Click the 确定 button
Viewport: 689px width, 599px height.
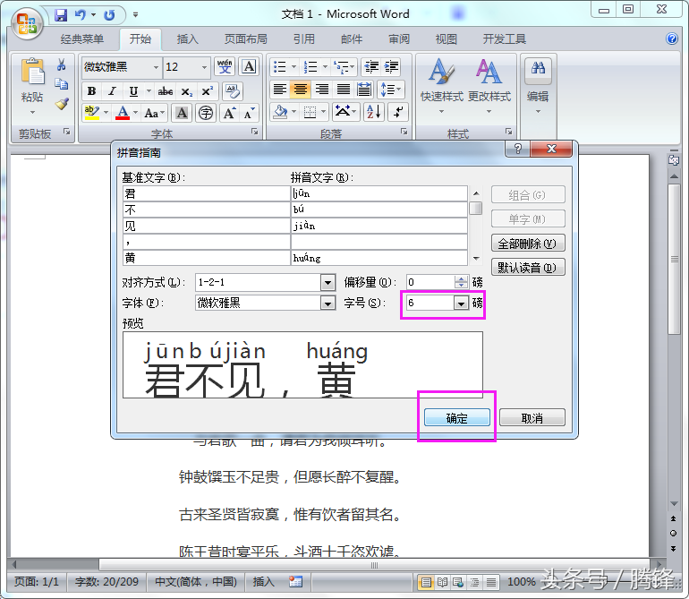point(456,418)
